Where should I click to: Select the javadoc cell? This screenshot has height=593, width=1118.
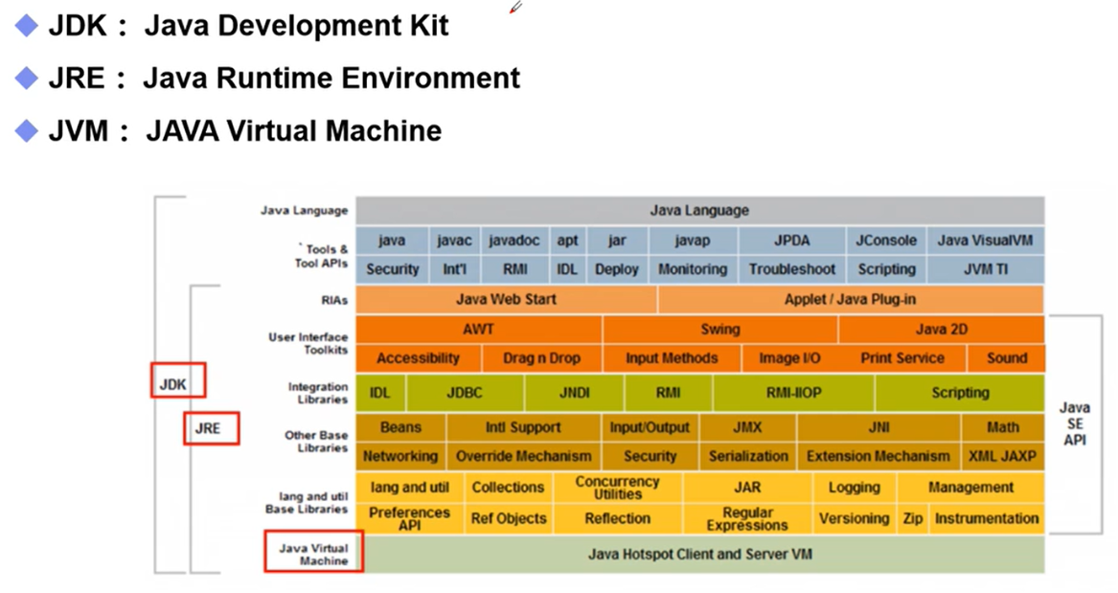pos(514,240)
